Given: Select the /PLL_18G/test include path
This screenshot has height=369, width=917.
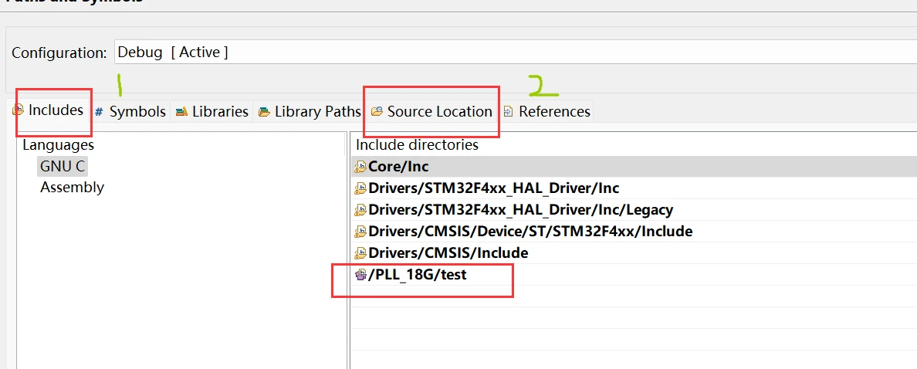Looking at the screenshot, I should (x=417, y=275).
